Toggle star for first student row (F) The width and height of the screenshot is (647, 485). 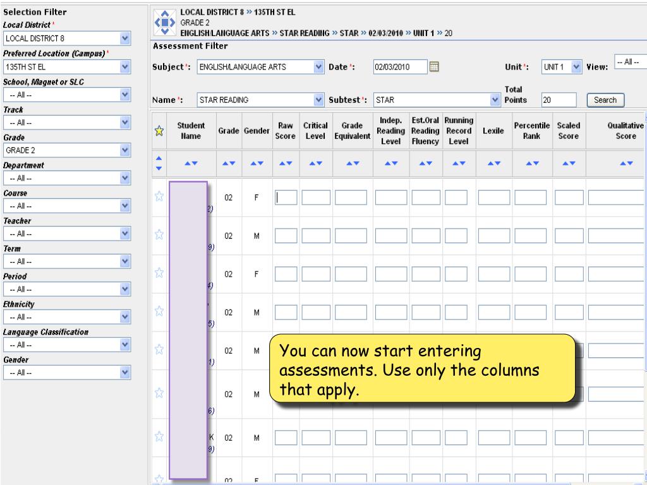(159, 196)
